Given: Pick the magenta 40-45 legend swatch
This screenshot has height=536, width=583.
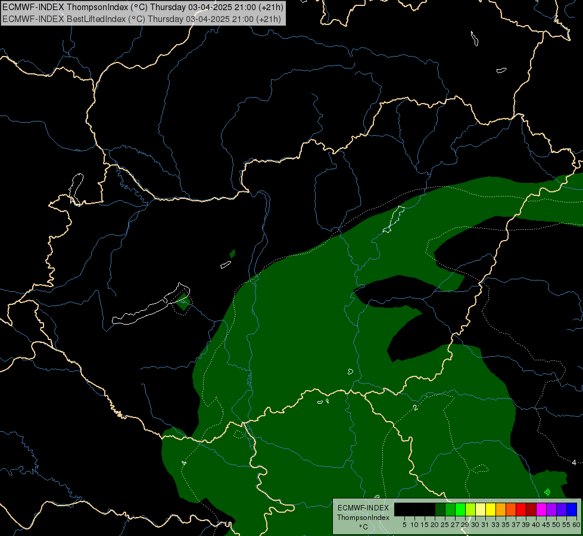Looking at the screenshot, I should [x=541, y=510].
